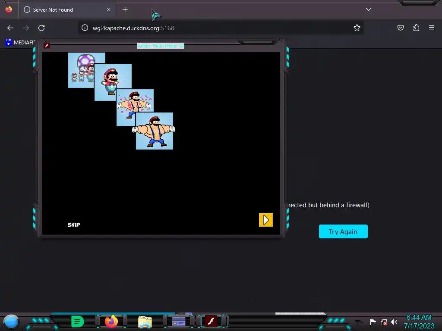Click the Try Again button
This screenshot has width=442, height=331.
(x=343, y=231)
